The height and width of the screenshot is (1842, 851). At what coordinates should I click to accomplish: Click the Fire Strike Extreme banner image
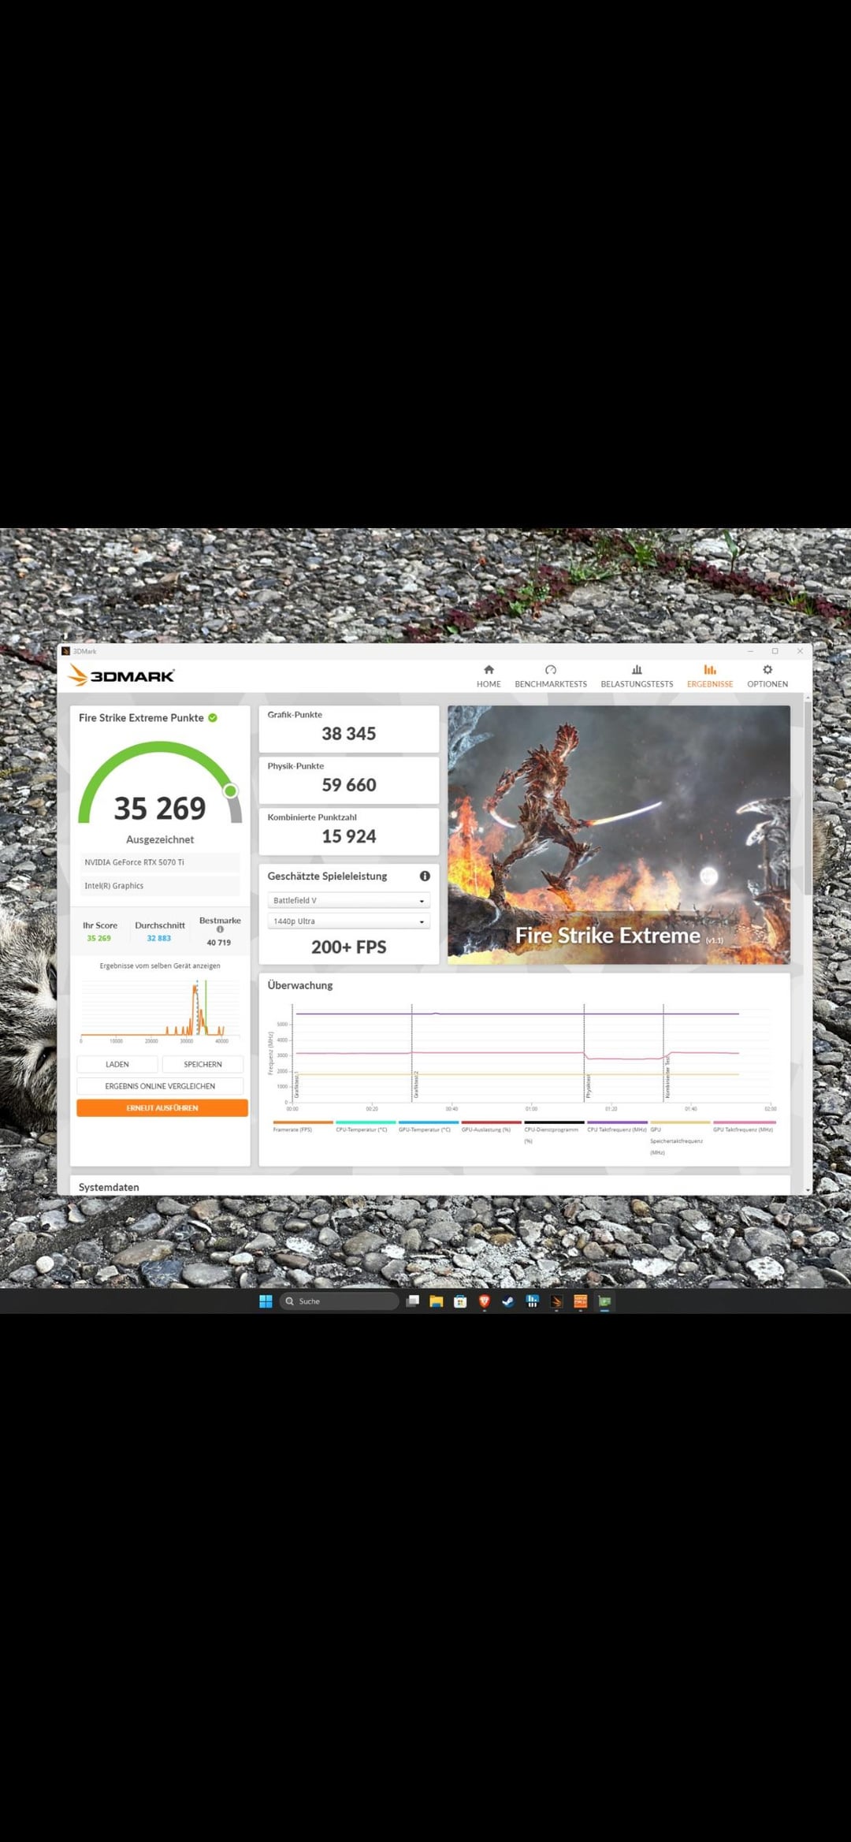pyautogui.click(x=619, y=835)
